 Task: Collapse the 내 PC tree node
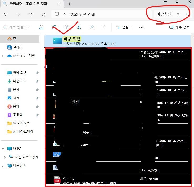pyautogui.click(x=3, y=149)
